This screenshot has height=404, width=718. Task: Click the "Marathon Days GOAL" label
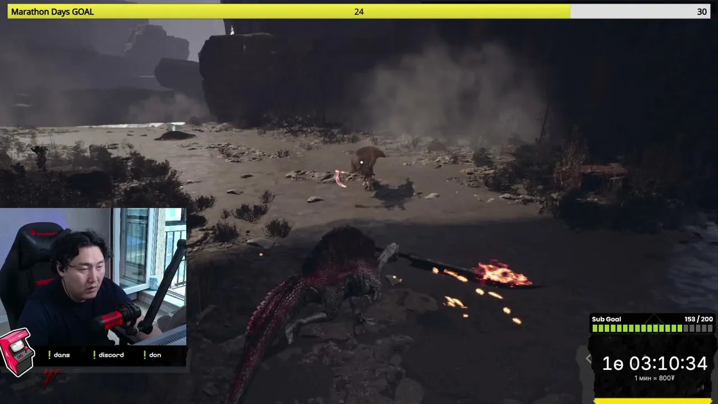tap(53, 12)
